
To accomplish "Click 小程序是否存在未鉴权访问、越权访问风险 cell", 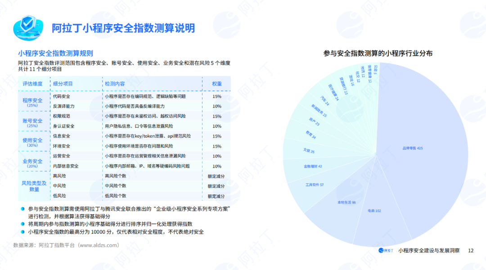I will (x=145, y=116).
